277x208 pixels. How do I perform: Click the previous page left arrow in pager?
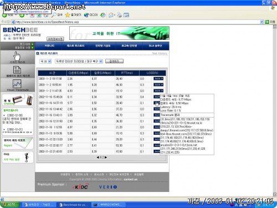pos(98,158)
